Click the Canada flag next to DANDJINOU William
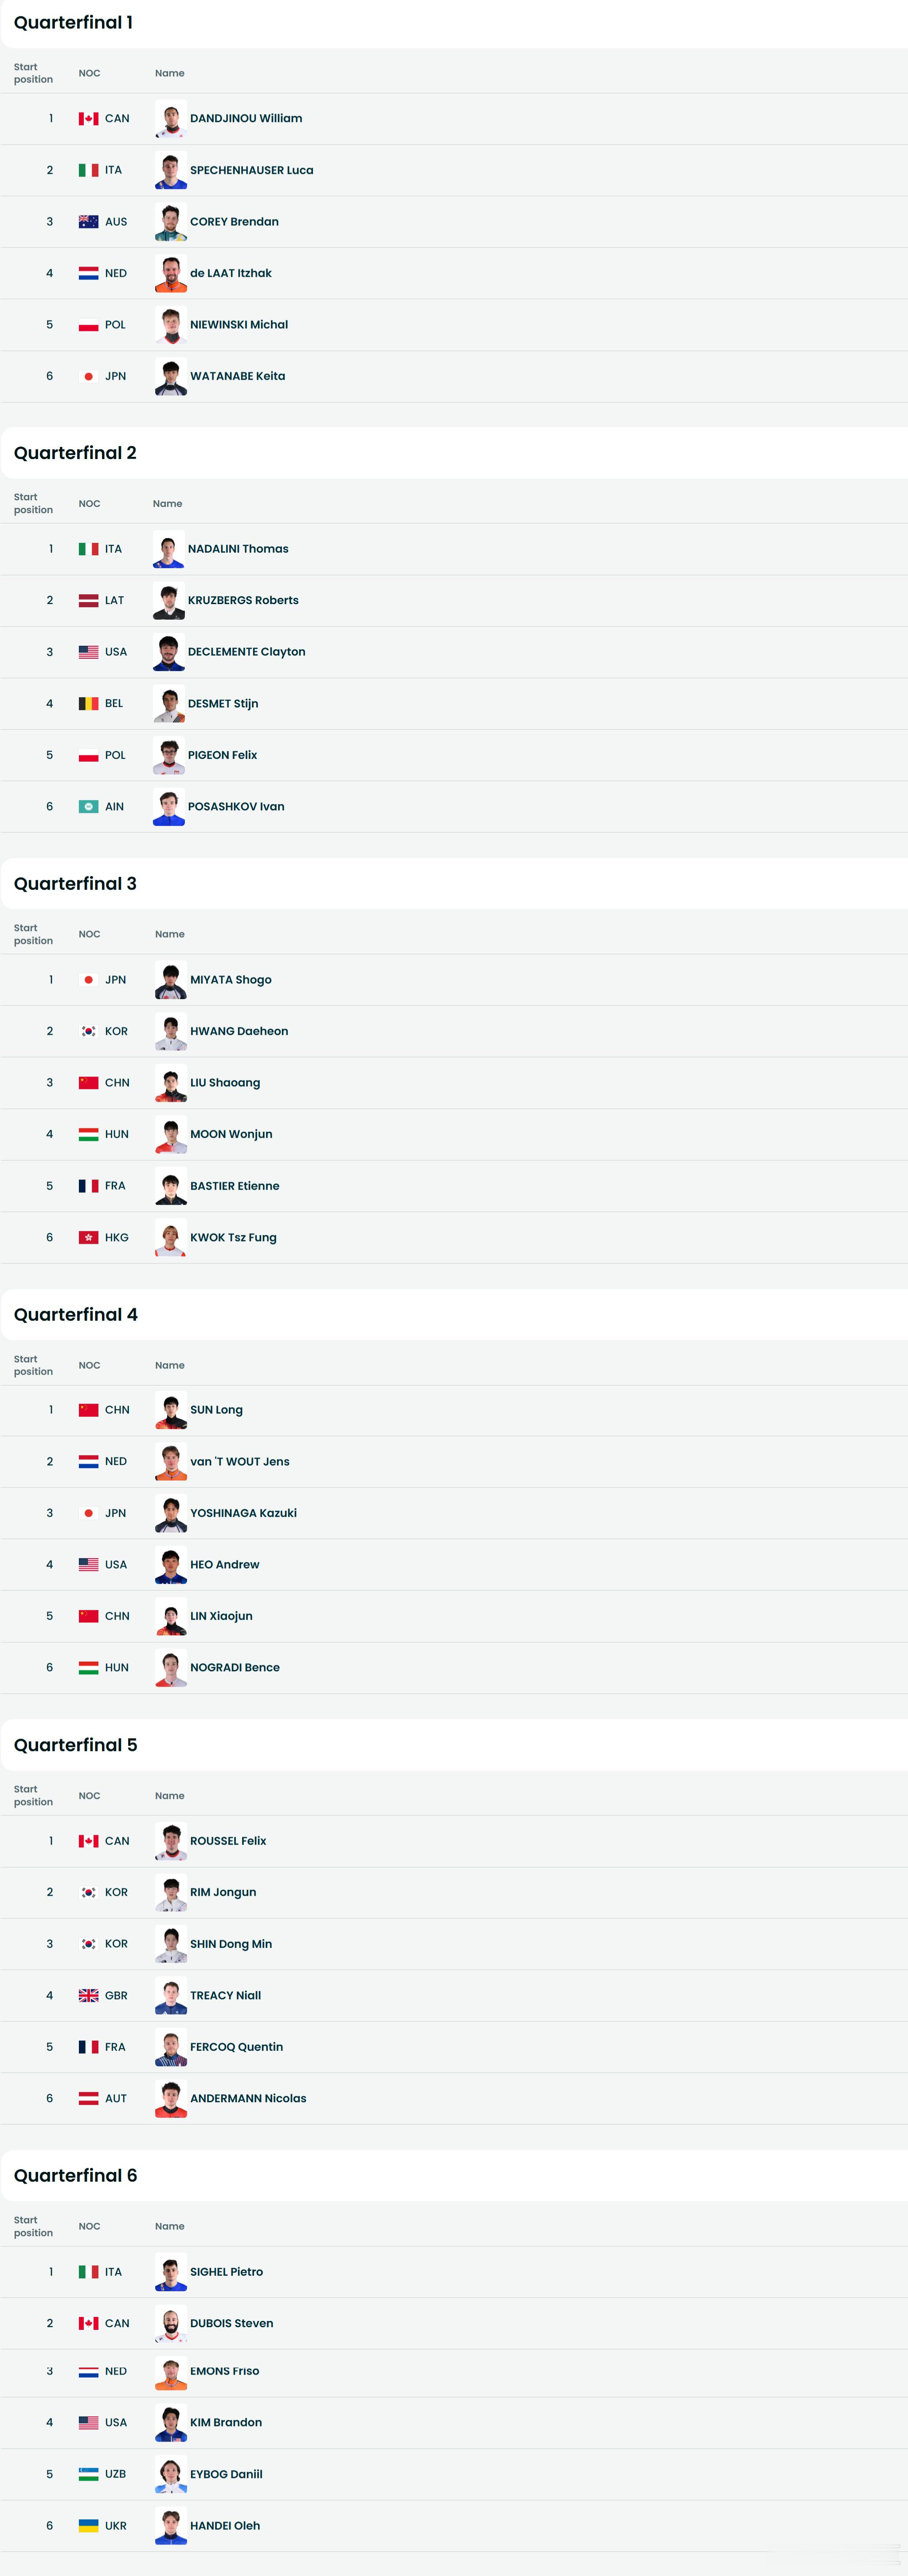The height and width of the screenshot is (2576, 908). coord(88,118)
